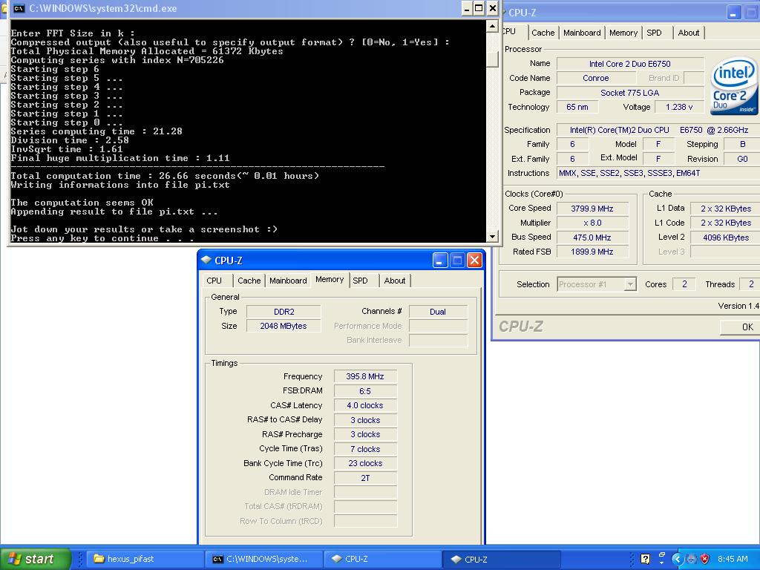Click the Intel Core 2 Duo logo

tap(734, 86)
